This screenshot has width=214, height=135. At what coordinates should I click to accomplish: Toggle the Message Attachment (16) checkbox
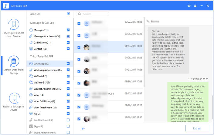(68, 36)
